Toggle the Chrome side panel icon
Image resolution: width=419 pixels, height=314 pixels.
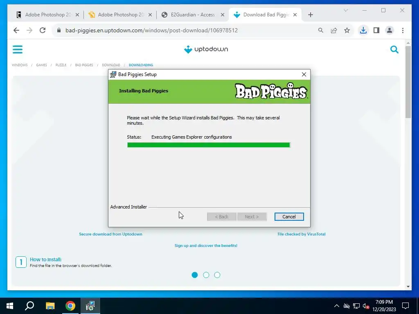click(x=376, y=30)
